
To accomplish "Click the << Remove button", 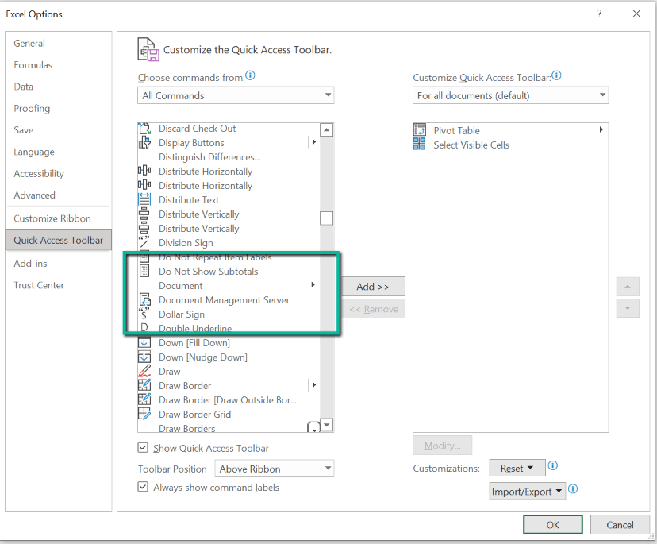I will pyautogui.click(x=374, y=309).
